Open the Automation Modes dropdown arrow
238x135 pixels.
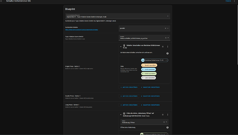[x=168, y=28]
